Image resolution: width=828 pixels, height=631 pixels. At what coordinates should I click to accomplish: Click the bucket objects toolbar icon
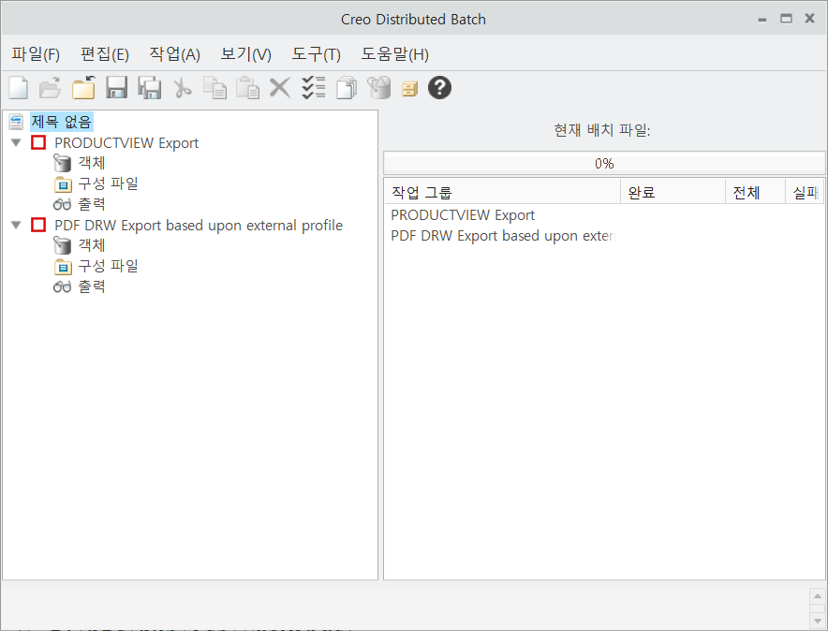pos(379,88)
